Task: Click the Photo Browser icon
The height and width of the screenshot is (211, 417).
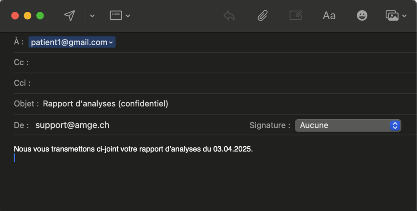Action: coord(392,15)
